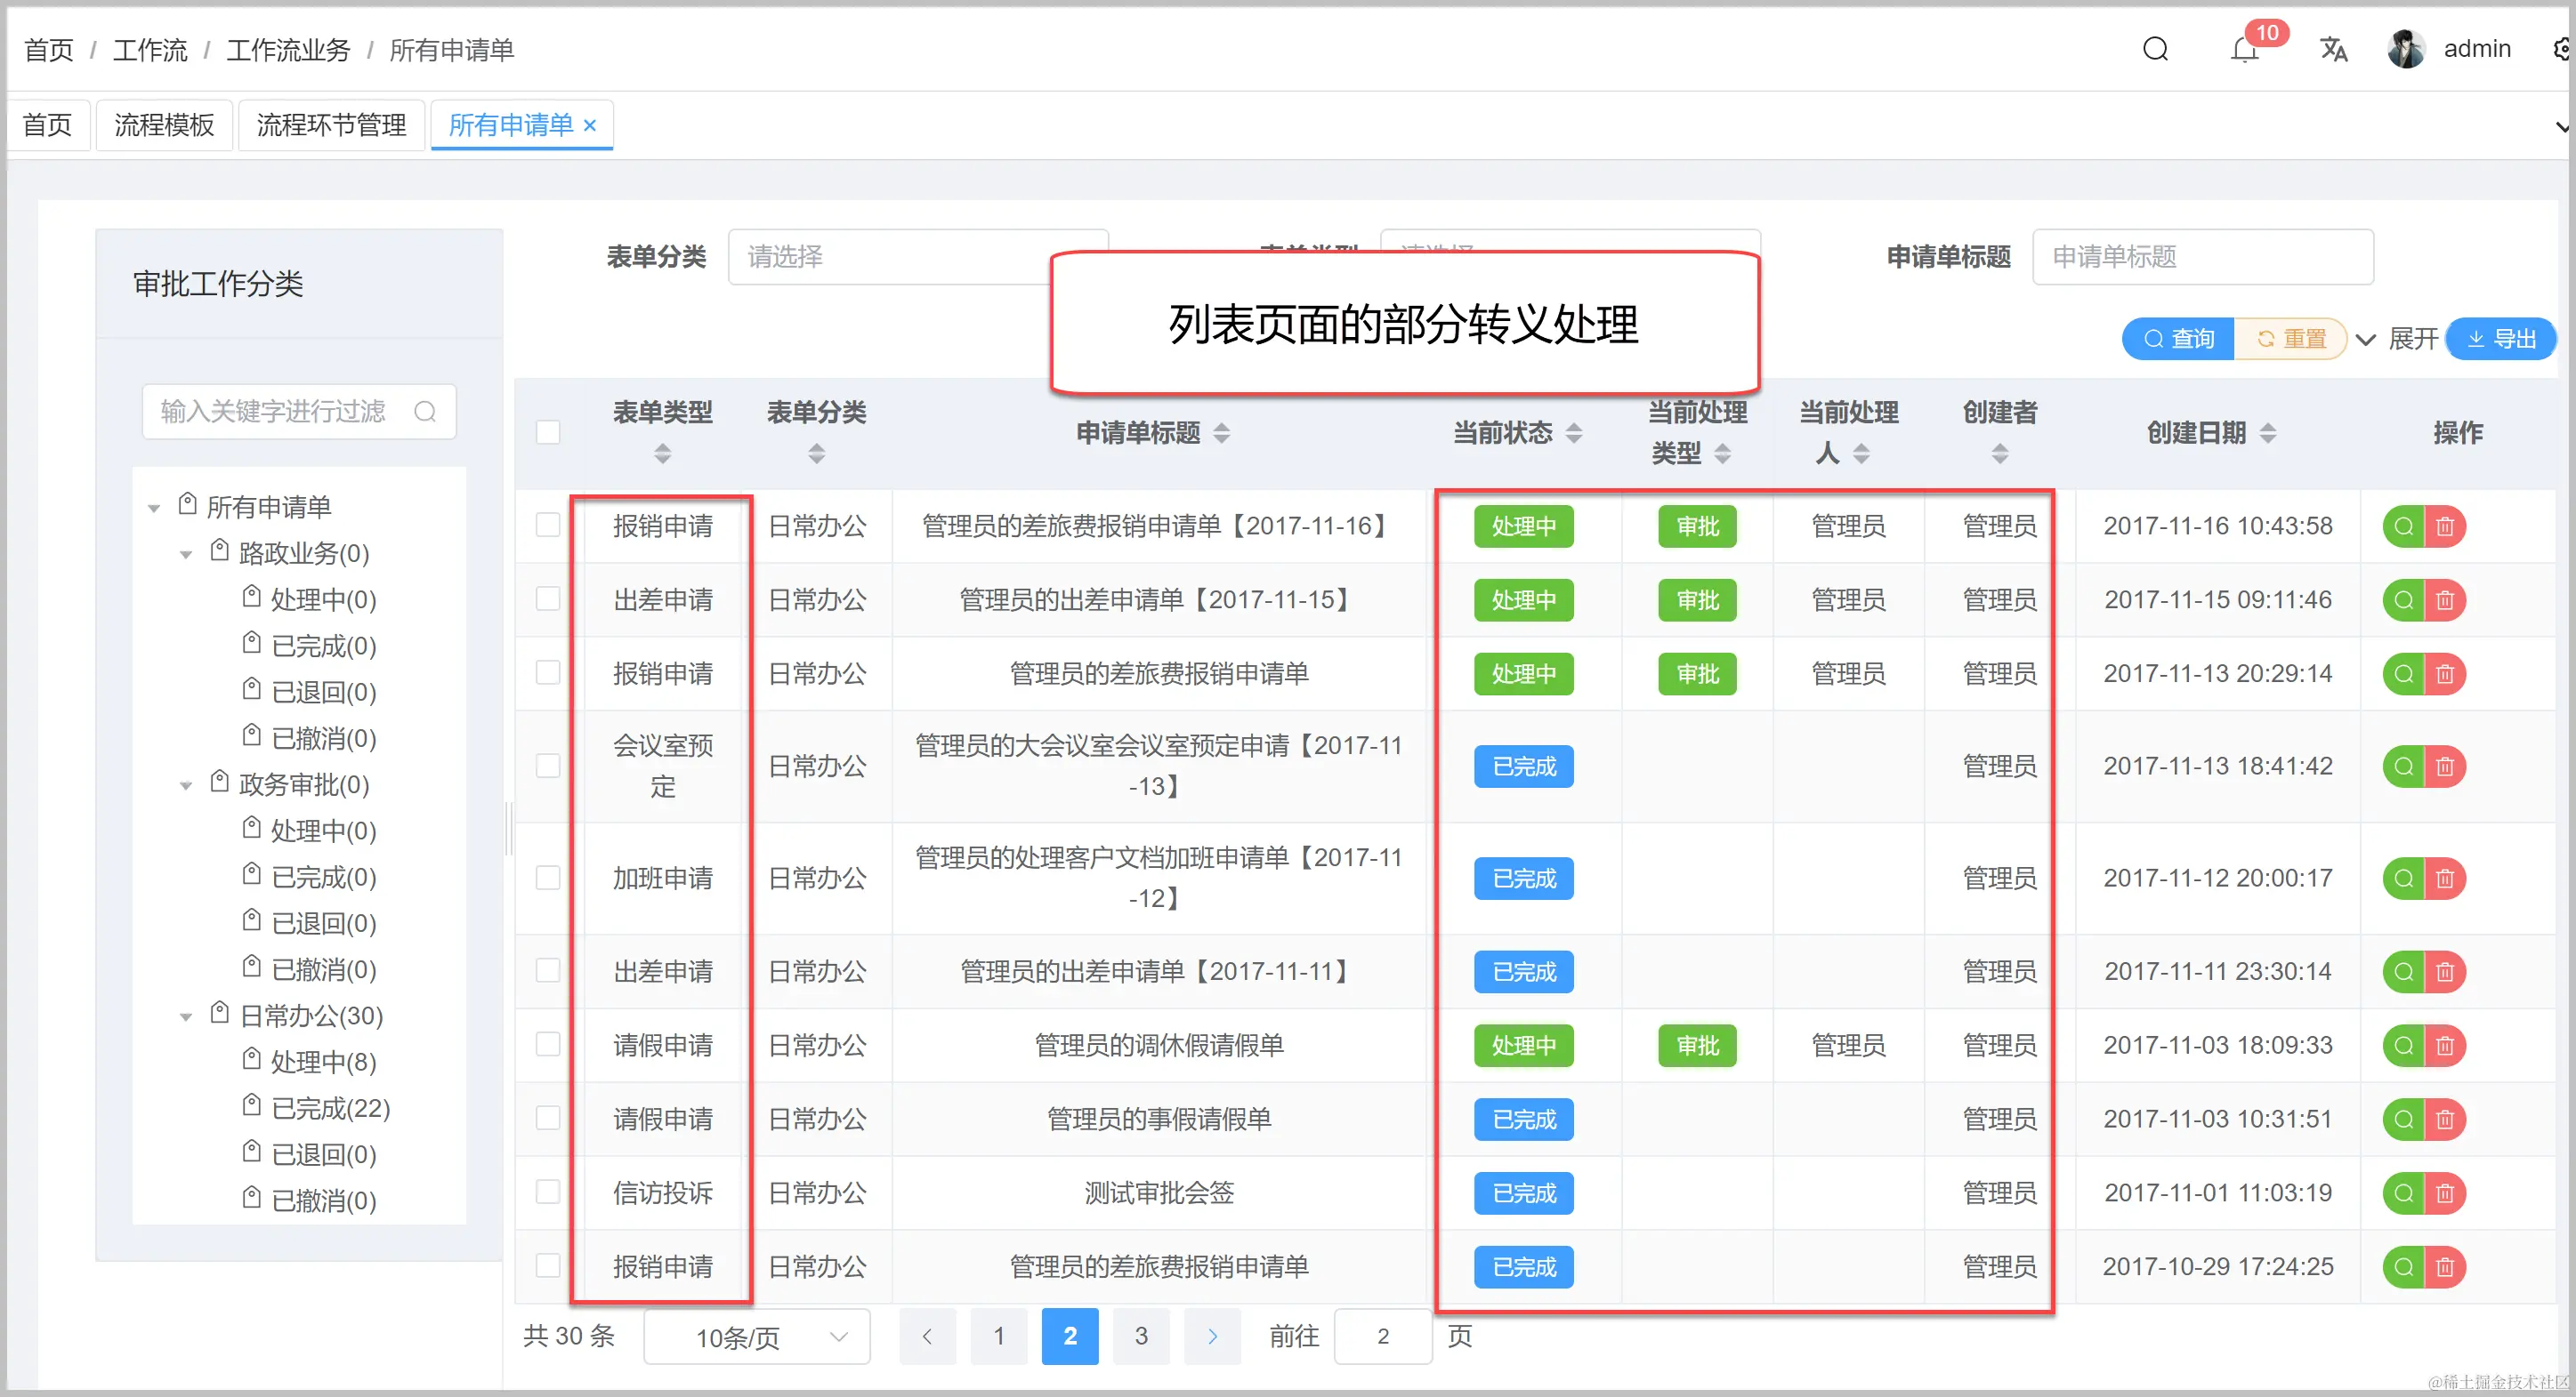
Task: Switch to the 流程模板 tab
Action: pos(164,124)
